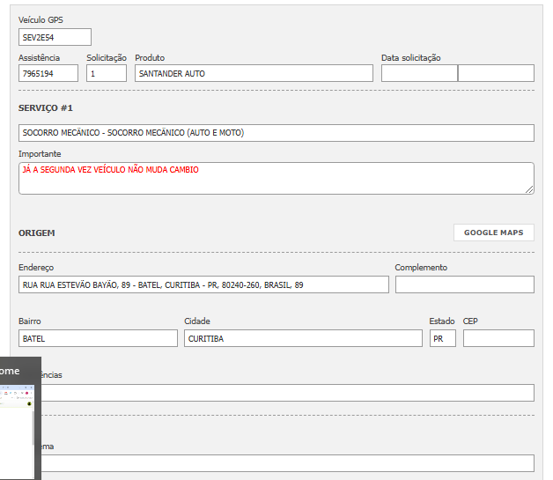The image size is (553, 480).
Task: Click the Solicitação input field
Action: (107, 73)
